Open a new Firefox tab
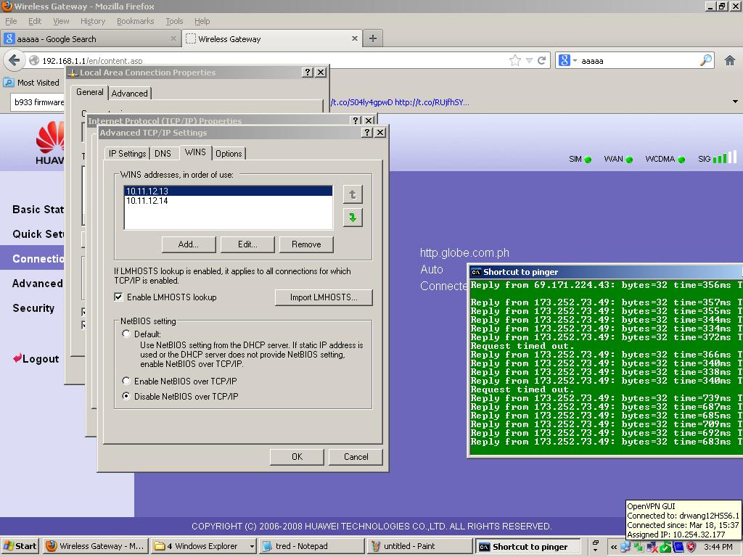Image resolution: width=743 pixels, height=557 pixels. (373, 38)
